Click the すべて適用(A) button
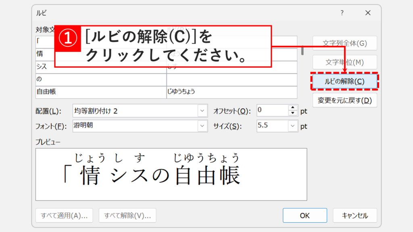The width and height of the screenshot is (413, 232). click(x=64, y=215)
